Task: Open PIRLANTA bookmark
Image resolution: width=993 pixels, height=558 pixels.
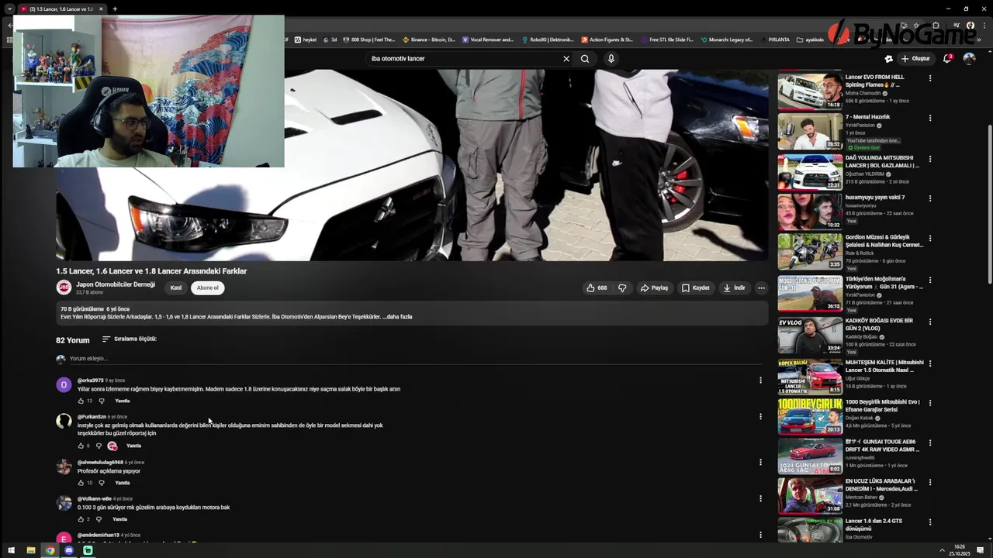Action: tap(774, 40)
